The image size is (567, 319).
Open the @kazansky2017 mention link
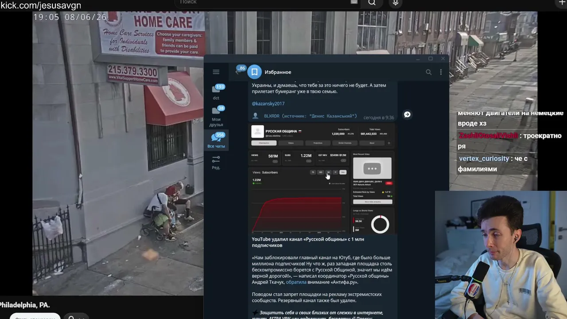268,104
